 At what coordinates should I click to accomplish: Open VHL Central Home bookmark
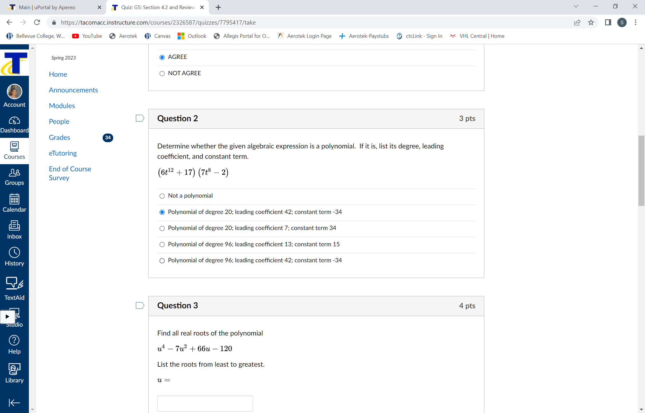(x=477, y=36)
